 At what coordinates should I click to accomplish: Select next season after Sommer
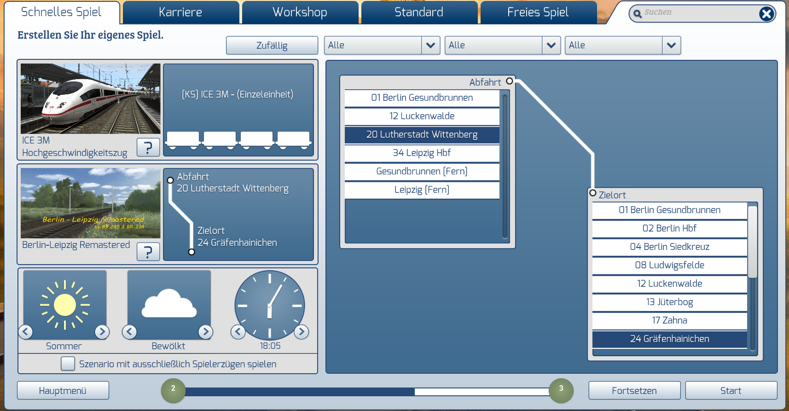pos(102,331)
